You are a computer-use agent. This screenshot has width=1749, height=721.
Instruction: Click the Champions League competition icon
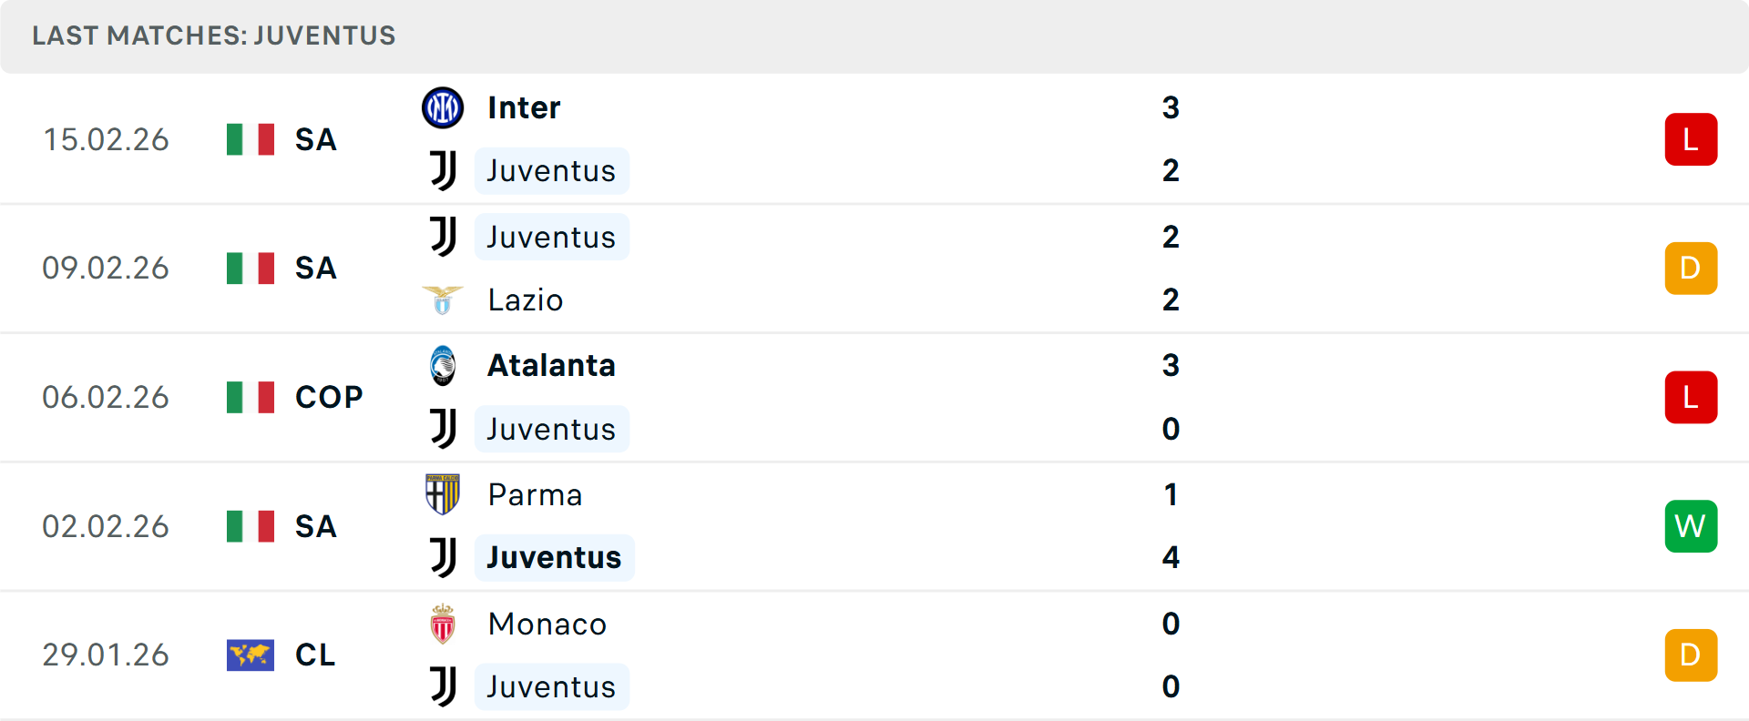[x=251, y=655]
